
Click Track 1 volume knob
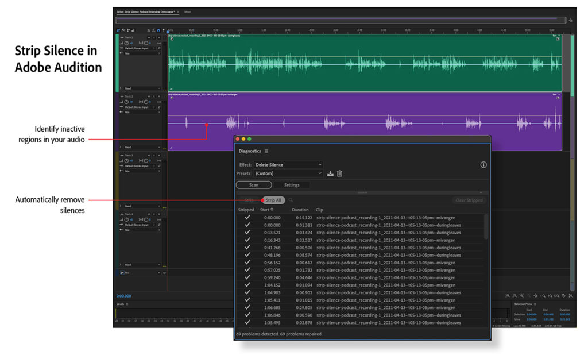pos(126,43)
